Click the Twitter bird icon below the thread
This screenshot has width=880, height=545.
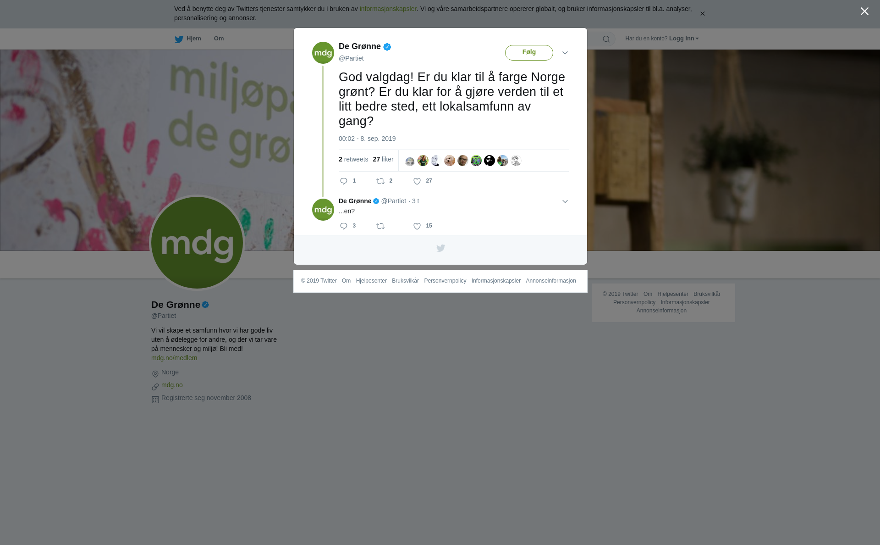pyautogui.click(x=440, y=248)
